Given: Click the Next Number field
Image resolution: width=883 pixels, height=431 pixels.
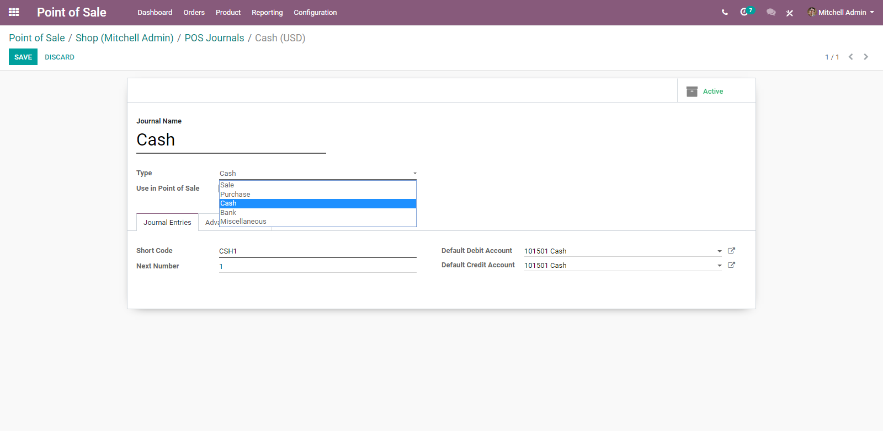Looking at the screenshot, I should point(317,266).
